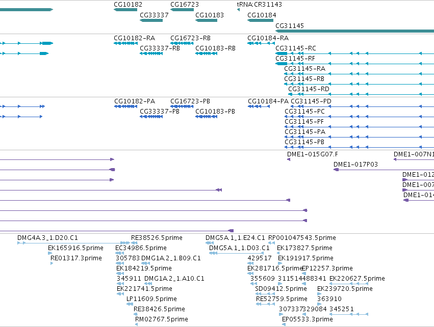Select the CG10184-PA protein label
The image size is (434, 327).
click(x=268, y=101)
